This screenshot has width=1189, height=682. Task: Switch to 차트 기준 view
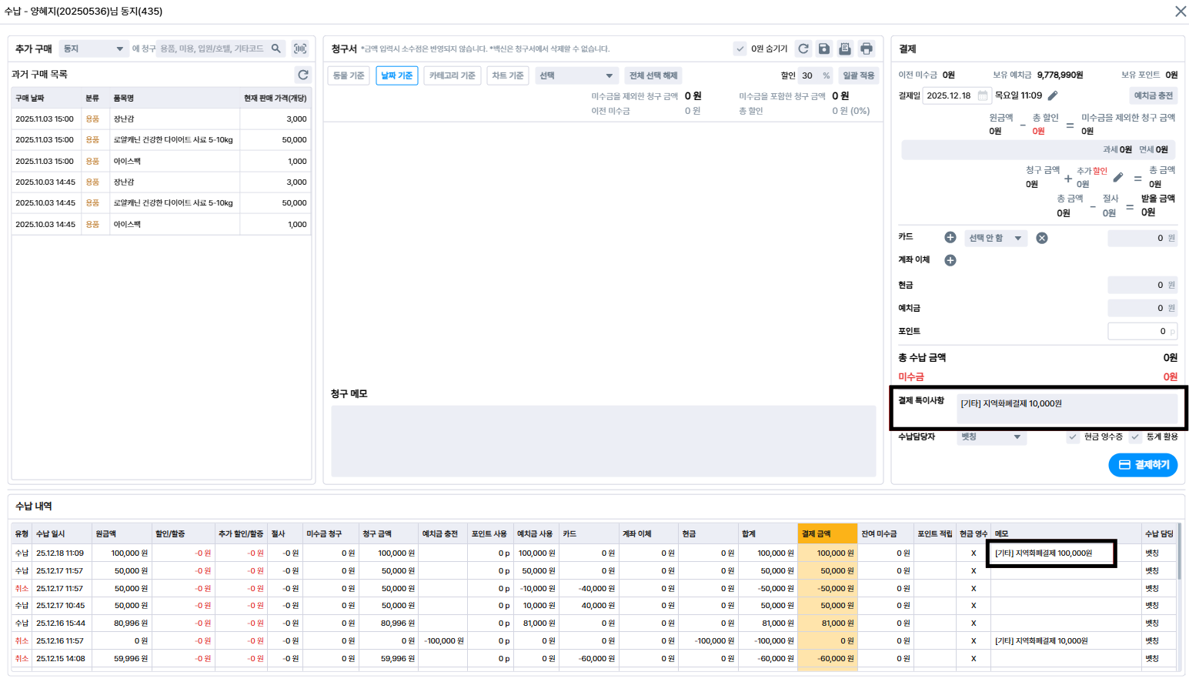[508, 75]
